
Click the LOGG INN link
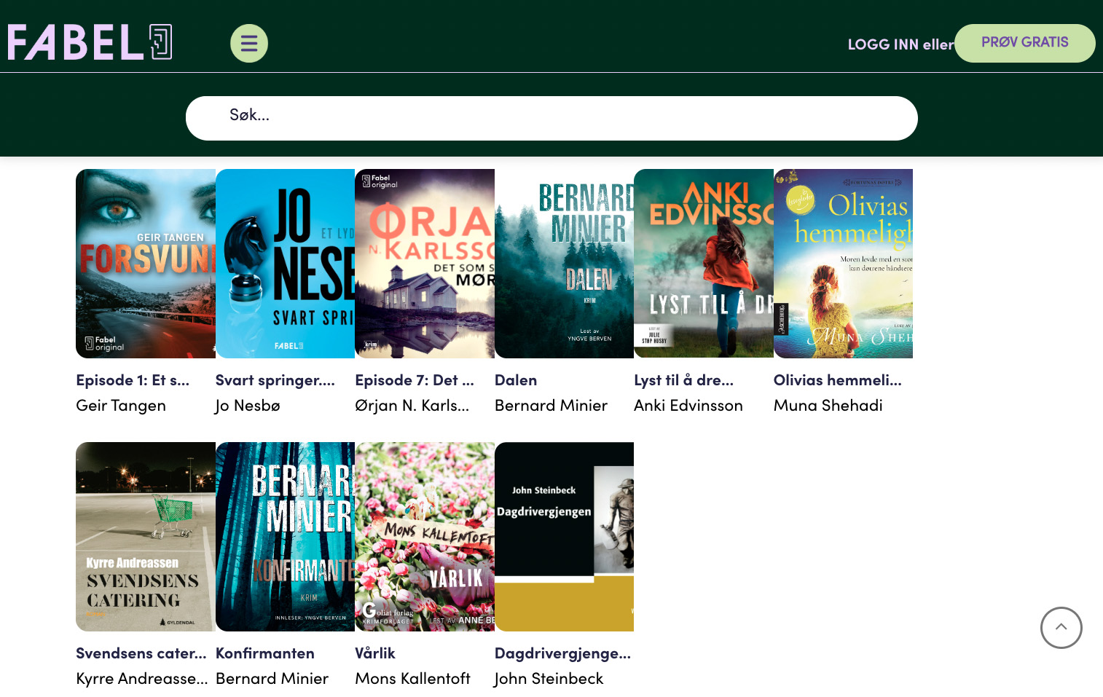click(x=883, y=44)
